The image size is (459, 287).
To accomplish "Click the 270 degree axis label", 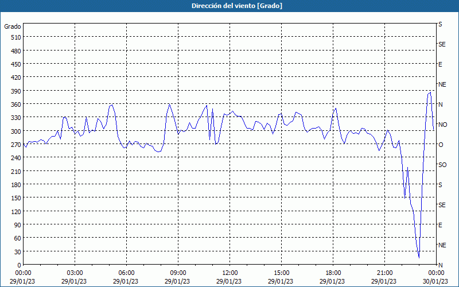I will [16, 145].
